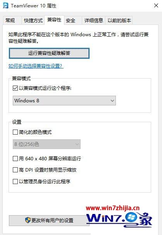Check disable display scaling on high DPI
This screenshot has width=162, height=235.
tap(15, 170)
